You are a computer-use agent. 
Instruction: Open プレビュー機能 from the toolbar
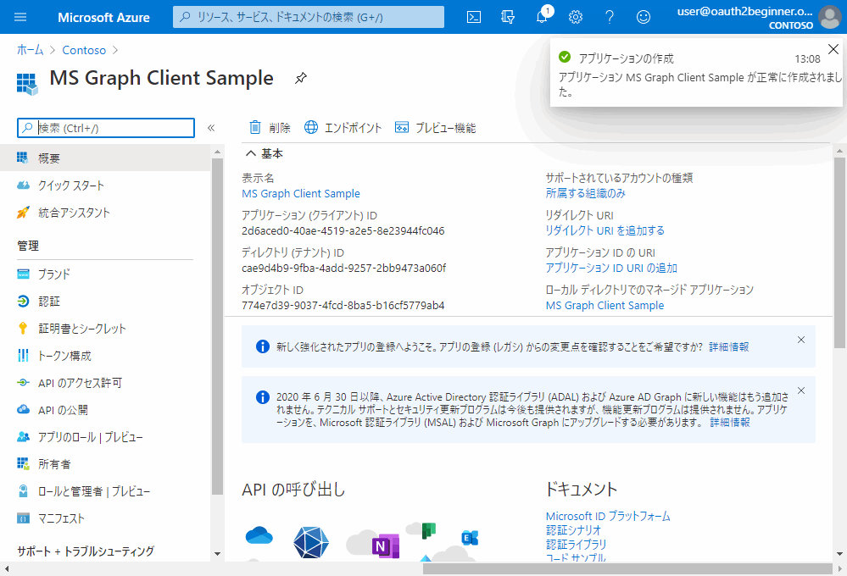point(436,127)
